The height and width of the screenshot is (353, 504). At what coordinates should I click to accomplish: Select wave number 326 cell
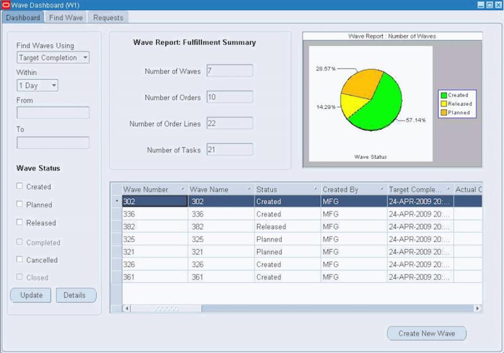pyautogui.click(x=155, y=264)
